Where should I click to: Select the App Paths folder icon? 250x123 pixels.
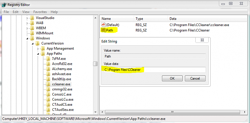click(x=43, y=54)
